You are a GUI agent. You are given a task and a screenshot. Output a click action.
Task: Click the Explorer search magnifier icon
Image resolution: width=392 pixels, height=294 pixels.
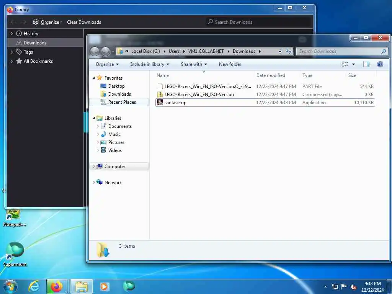(x=384, y=51)
